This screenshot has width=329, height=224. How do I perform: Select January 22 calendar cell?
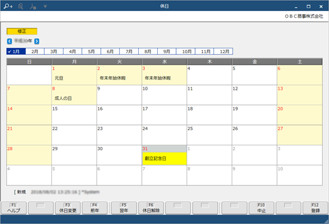[74, 135]
